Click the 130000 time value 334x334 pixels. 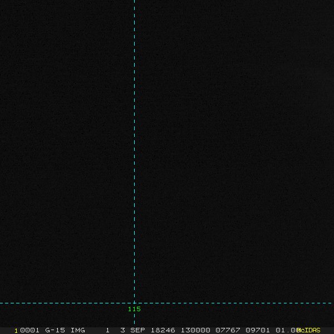click(x=195, y=330)
